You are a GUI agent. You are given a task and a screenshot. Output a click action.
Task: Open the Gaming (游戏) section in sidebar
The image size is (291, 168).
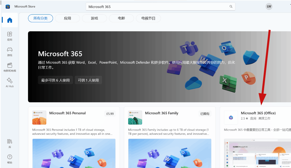pyautogui.click(x=10, y=52)
